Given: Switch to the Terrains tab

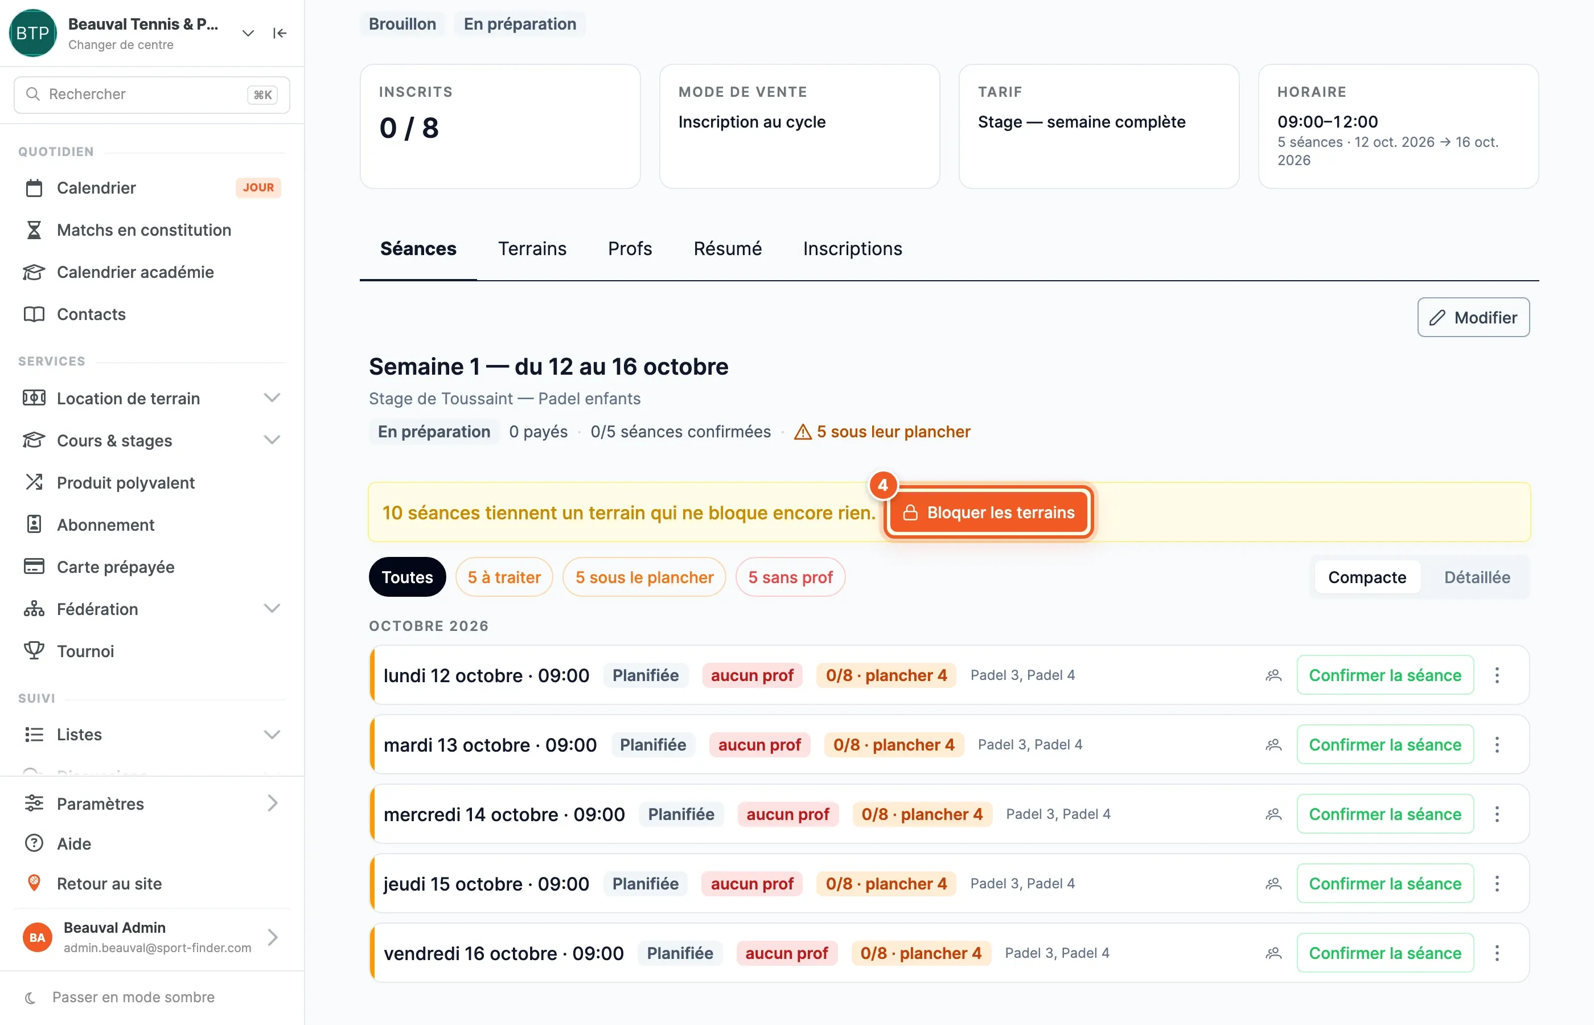Looking at the screenshot, I should pos(532,249).
